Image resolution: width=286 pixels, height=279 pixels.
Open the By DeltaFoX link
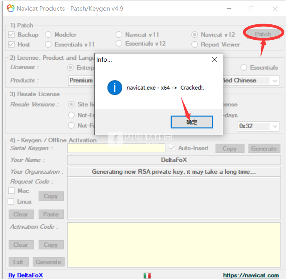(x=26, y=275)
